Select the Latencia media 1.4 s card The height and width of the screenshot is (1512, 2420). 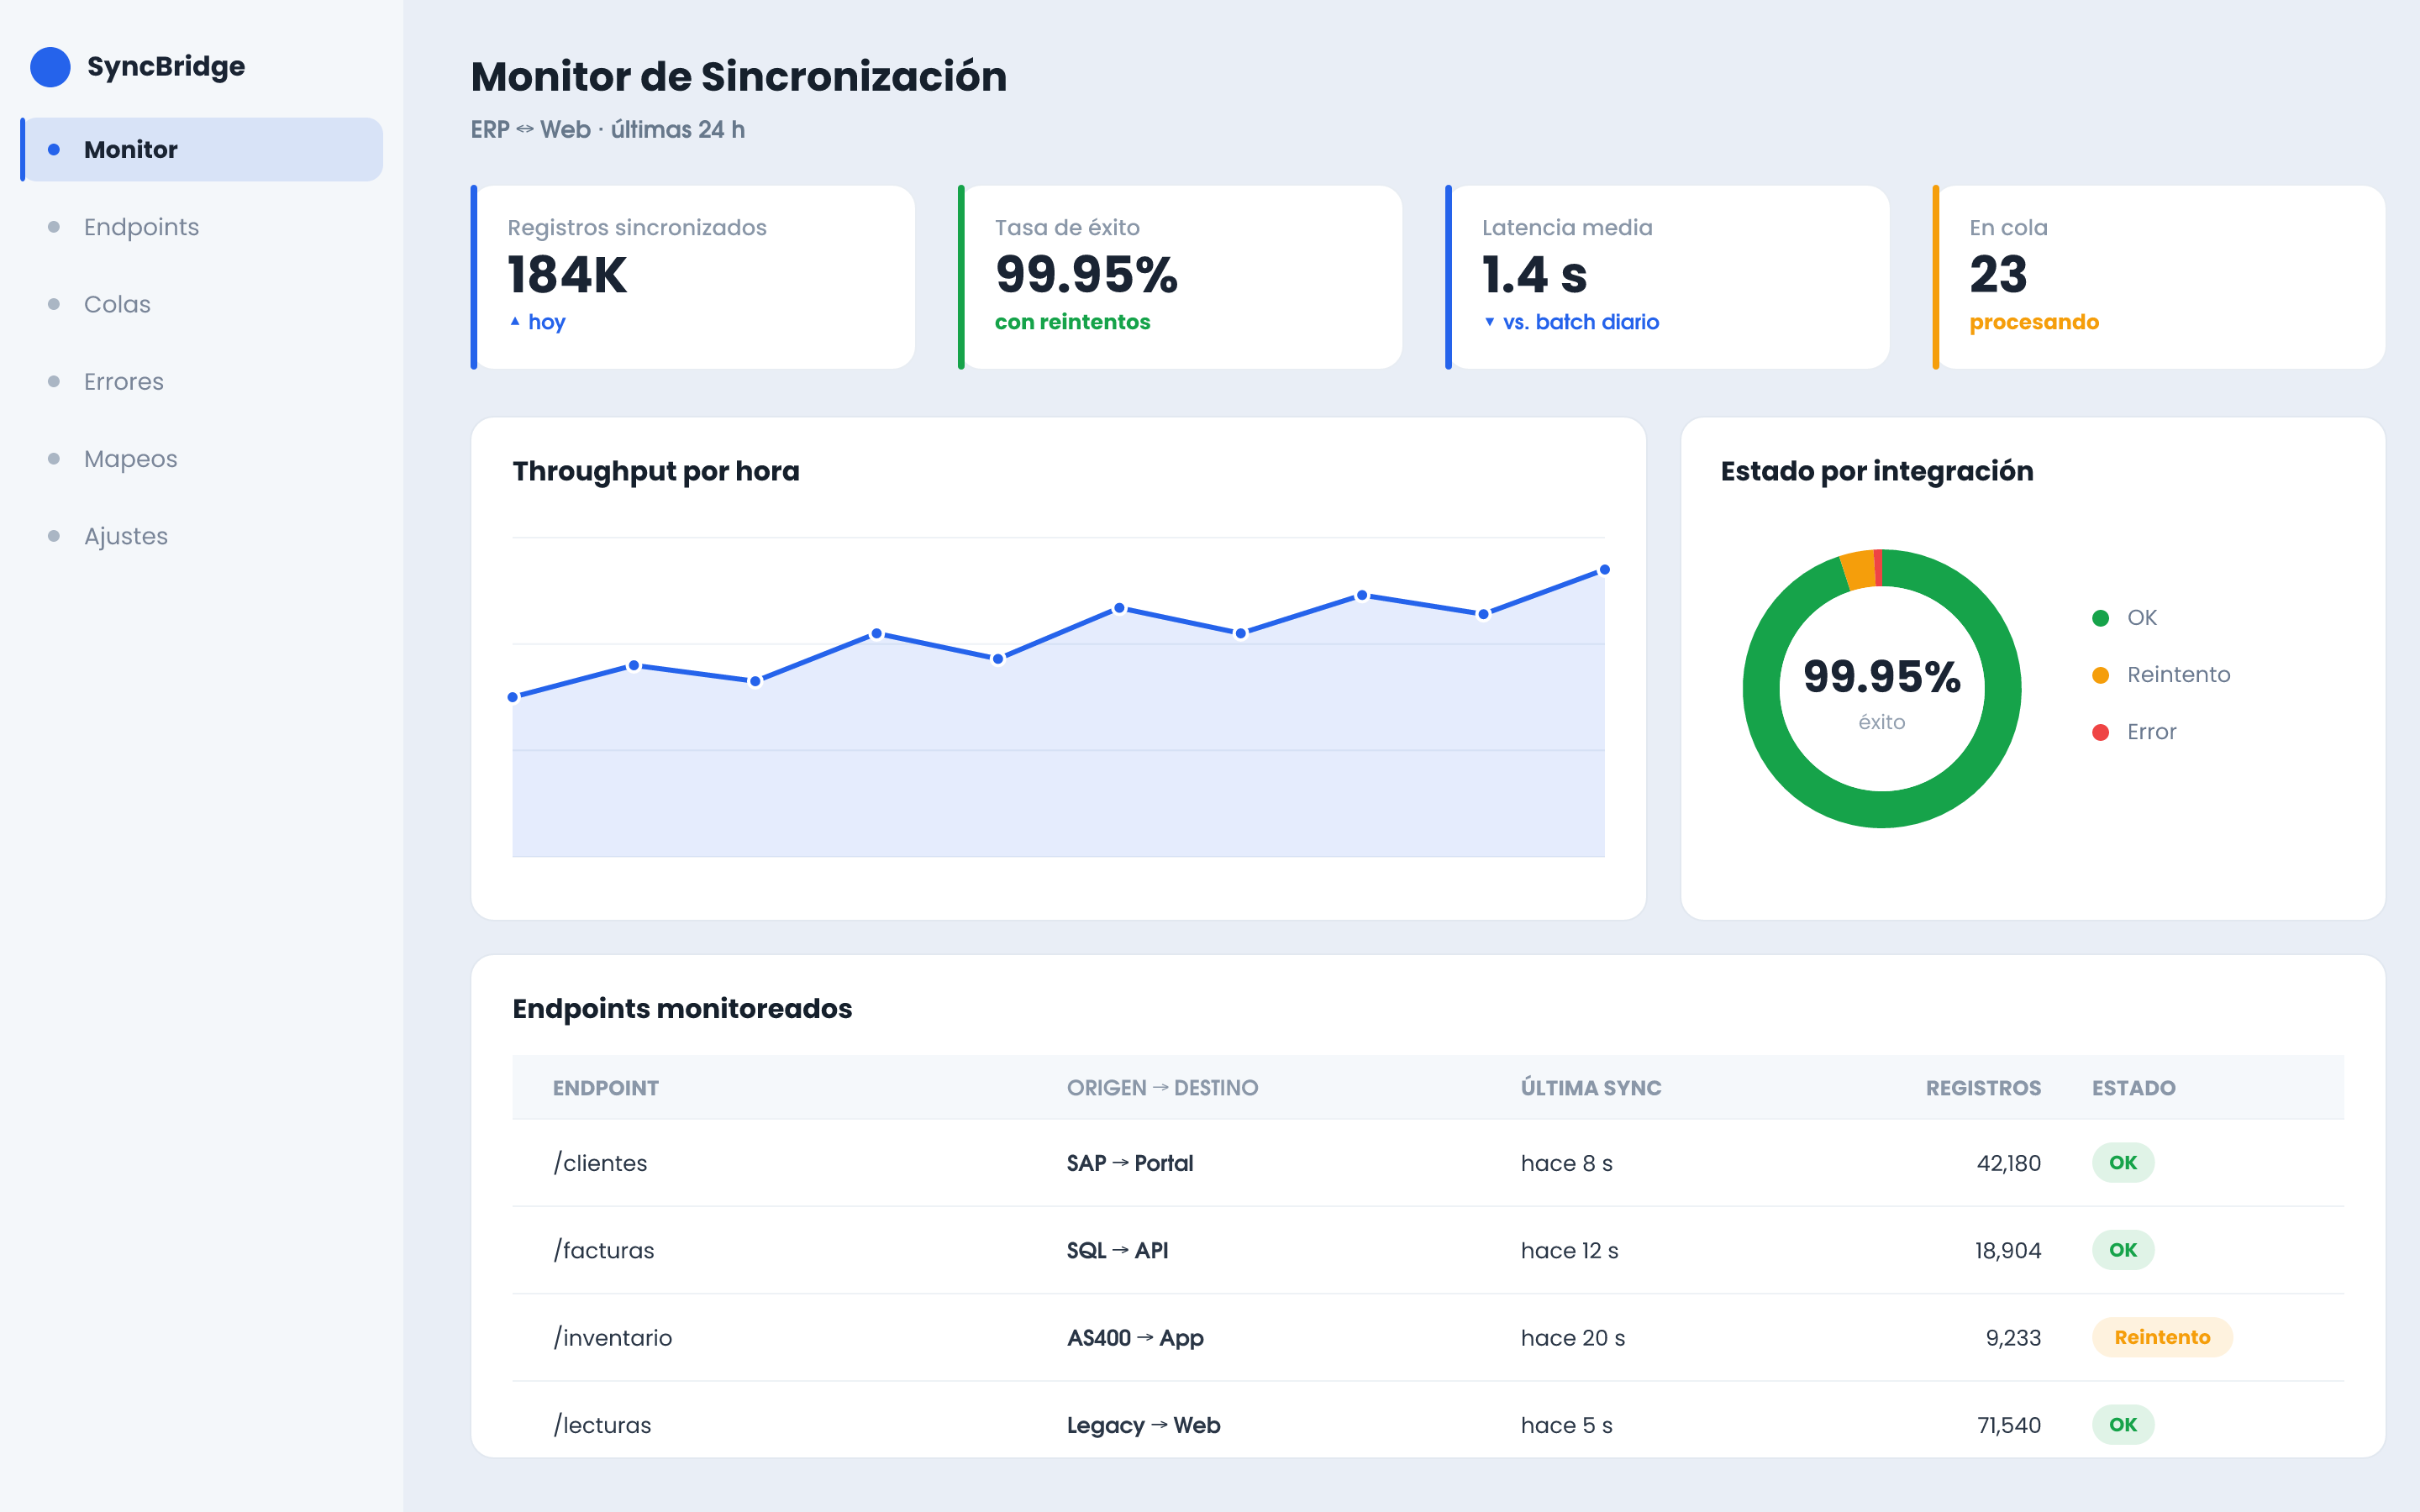click(x=1667, y=277)
